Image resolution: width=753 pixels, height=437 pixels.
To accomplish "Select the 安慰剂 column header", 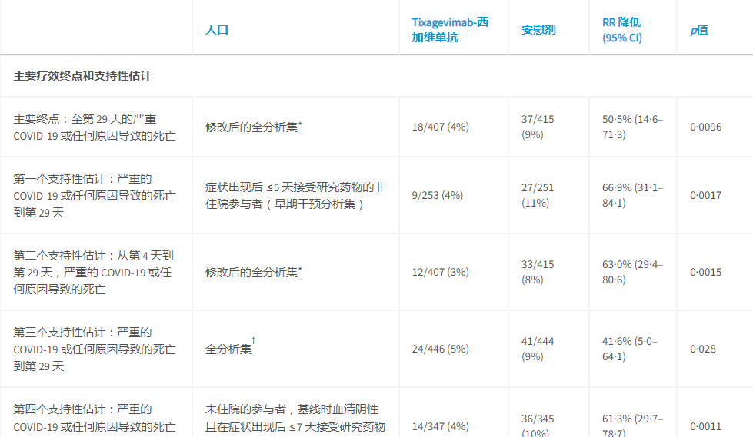I will pos(538,30).
